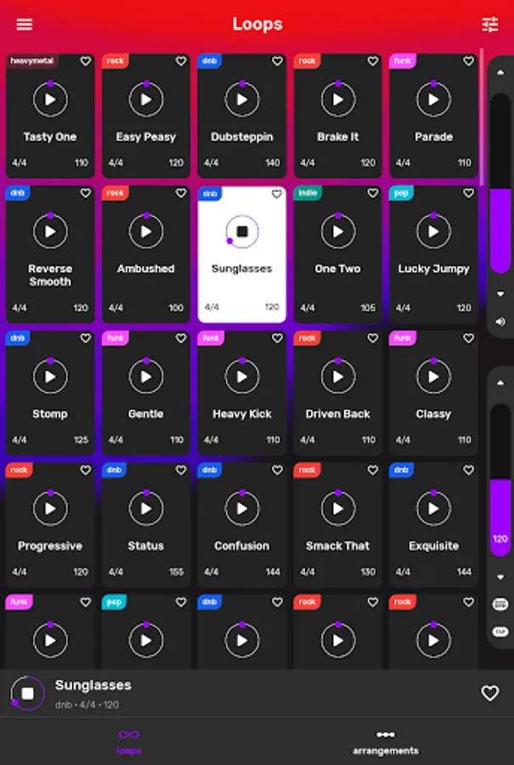
Task: Play the Exquisite loop
Action: tap(433, 508)
